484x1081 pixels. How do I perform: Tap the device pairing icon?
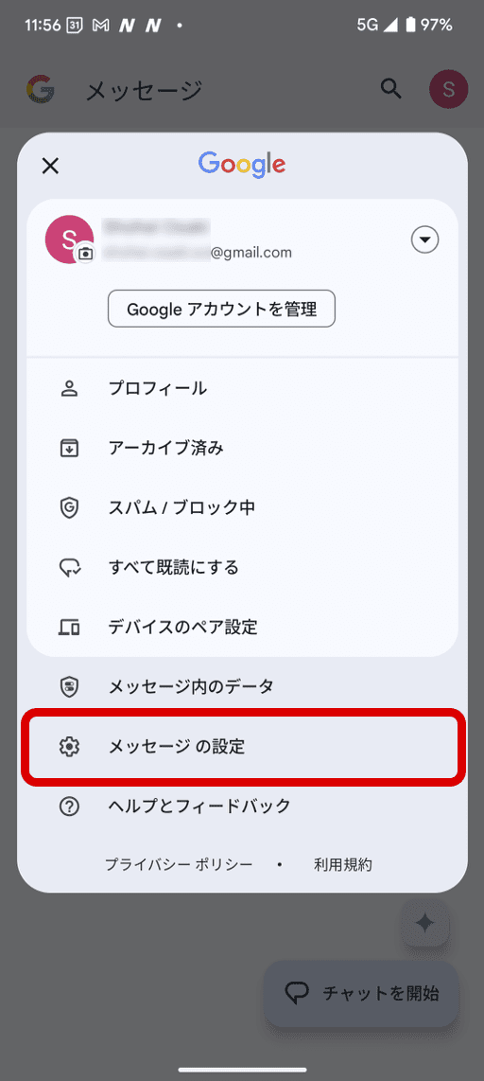pyautogui.click(x=69, y=628)
